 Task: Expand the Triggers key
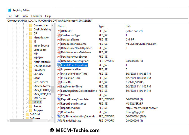click(27, 111)
